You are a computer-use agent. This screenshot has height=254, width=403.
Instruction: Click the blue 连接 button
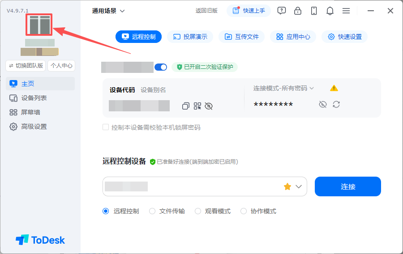[x=348, y=186]
